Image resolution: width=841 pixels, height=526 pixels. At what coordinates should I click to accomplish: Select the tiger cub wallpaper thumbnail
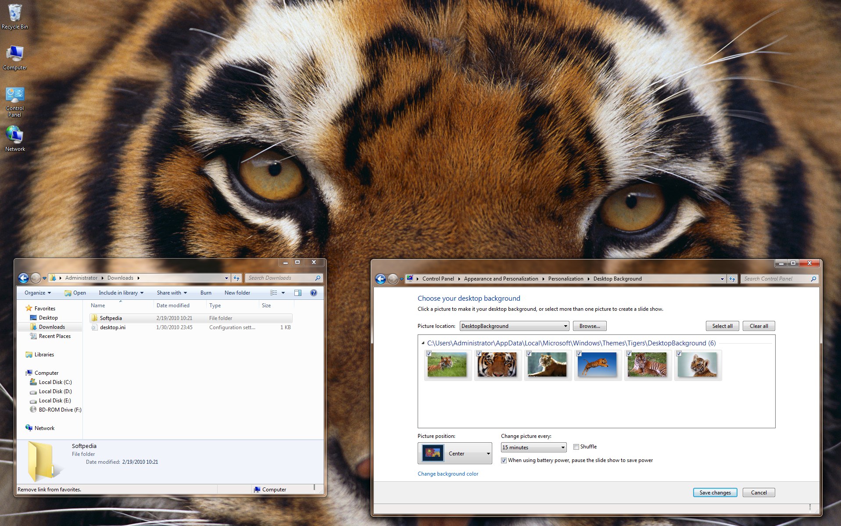(698, 365)
